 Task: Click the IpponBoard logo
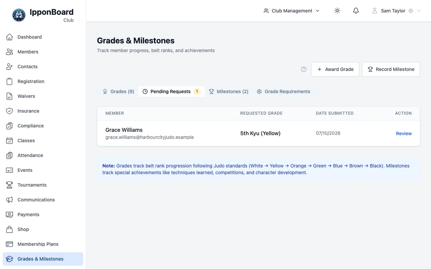coord(19,15)
